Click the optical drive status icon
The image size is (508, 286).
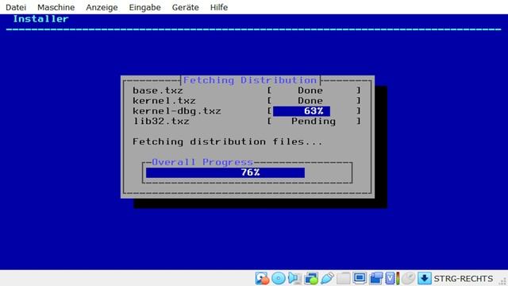[x=279, y=278]
